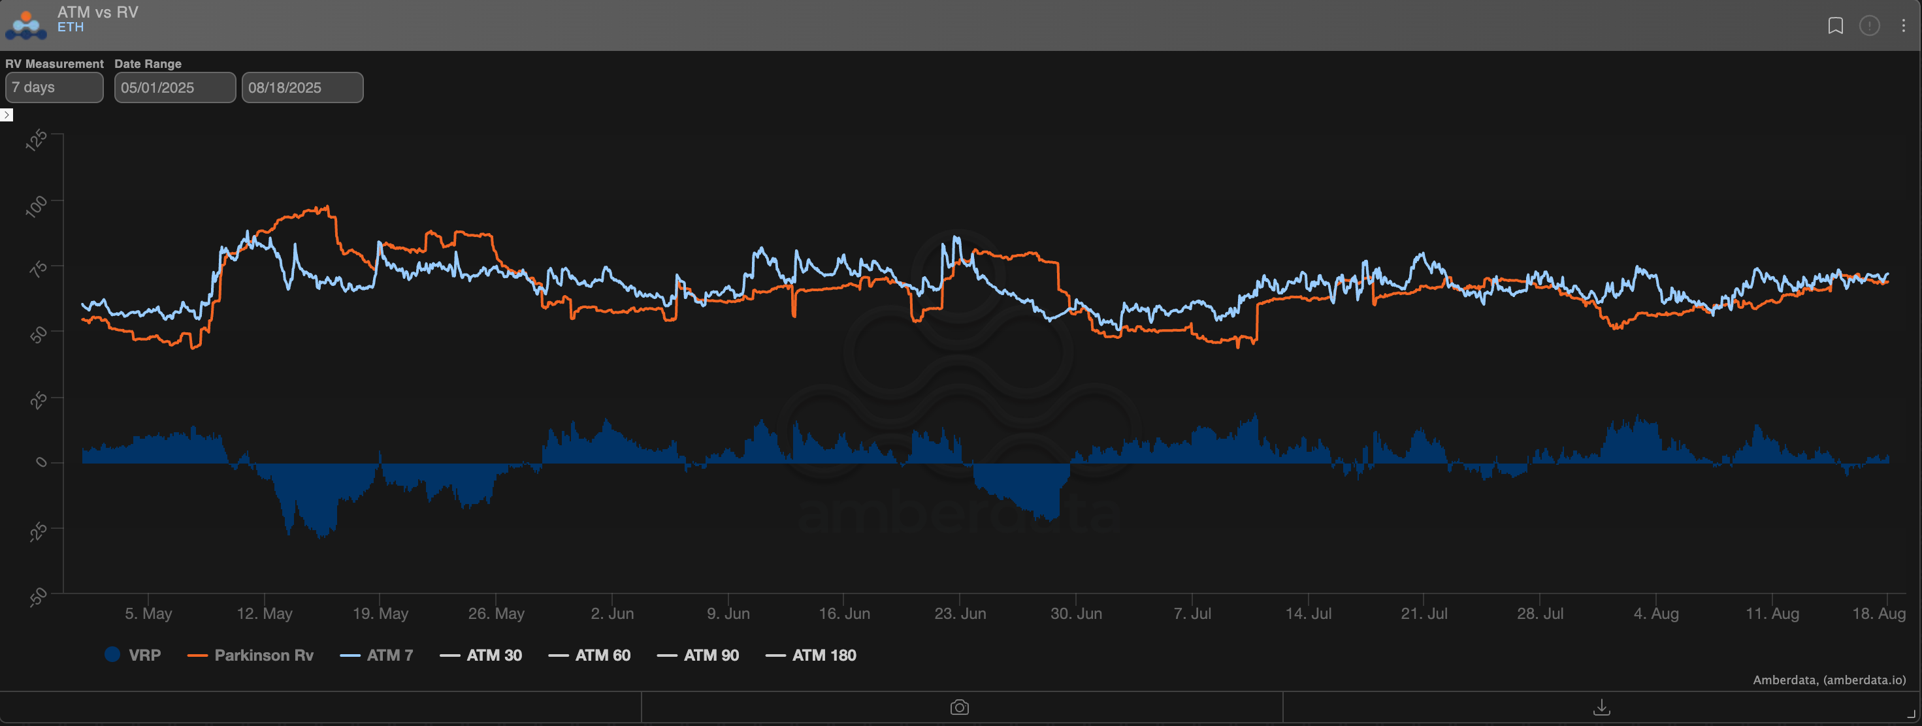Expand the side panel chevron arrow
The width and height of the screenshot is (1922, 726).
coord(7,115)
